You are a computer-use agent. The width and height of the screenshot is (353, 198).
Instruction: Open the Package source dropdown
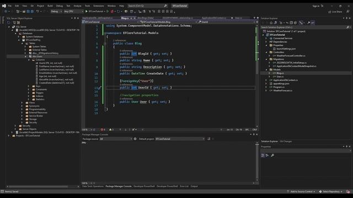pyautogui.click(x=116, y=139)
